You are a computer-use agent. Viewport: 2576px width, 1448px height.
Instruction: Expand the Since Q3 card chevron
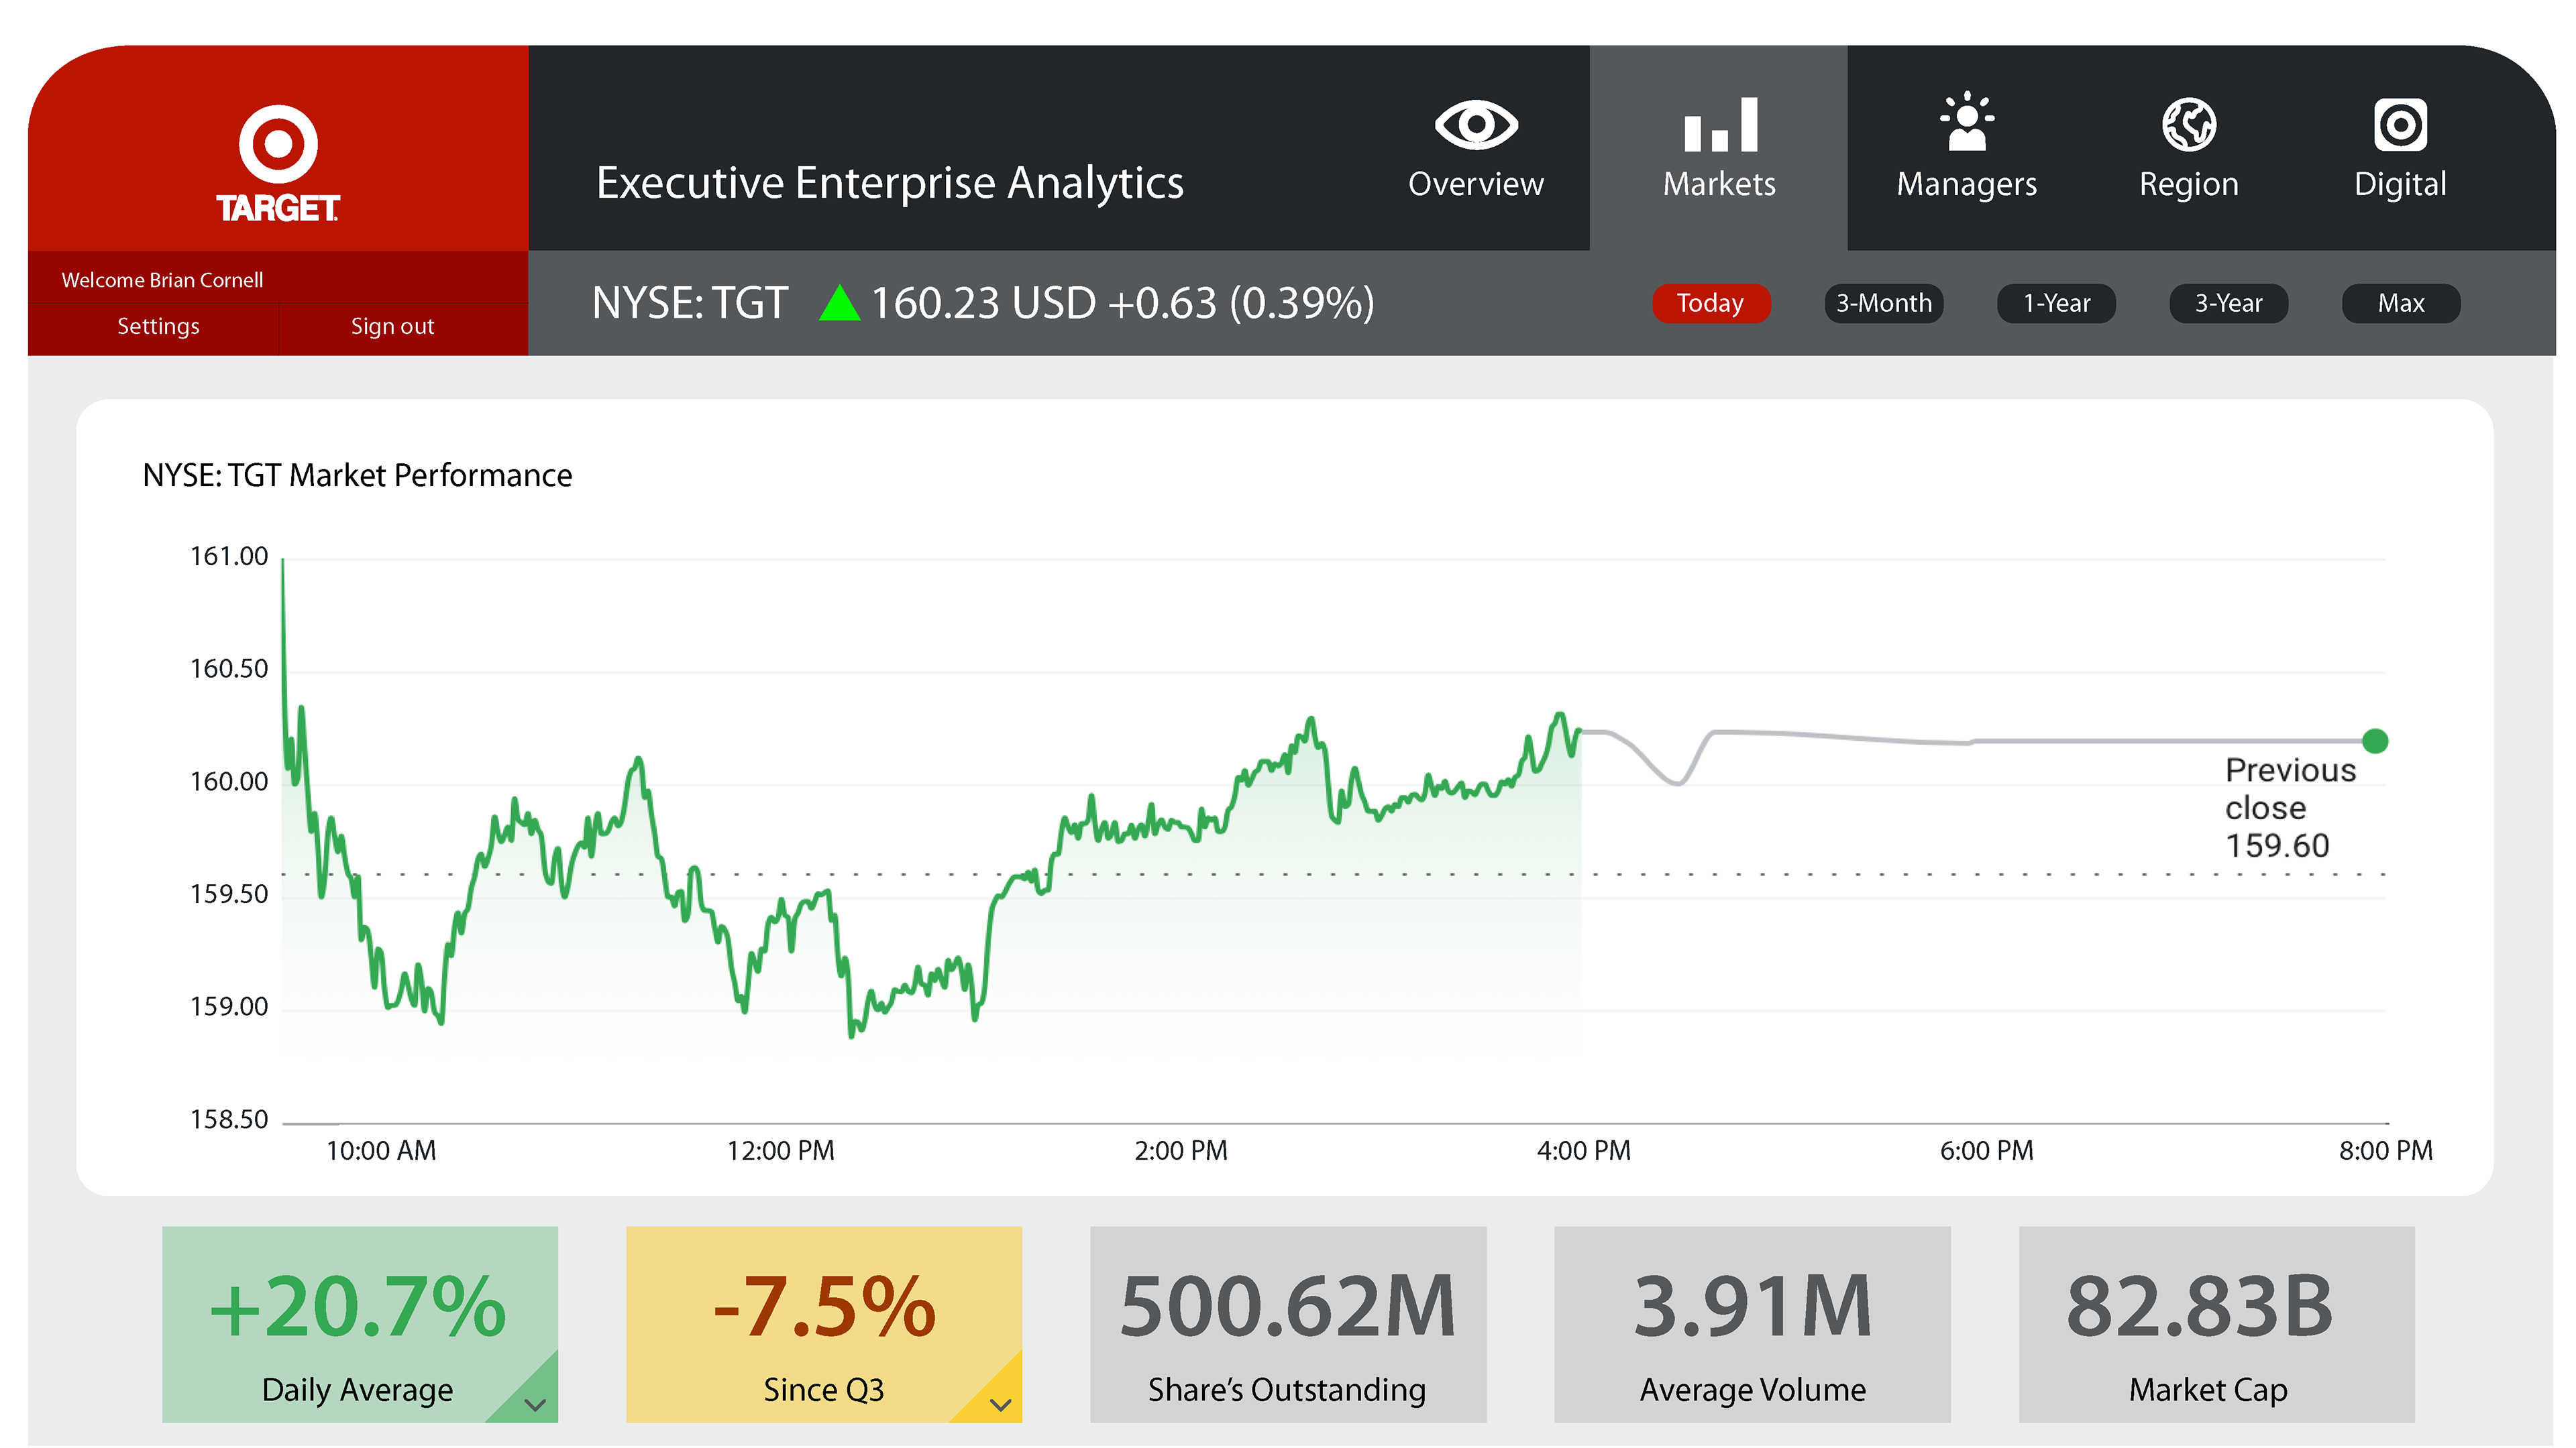pyautogui.click(x=1000, y=1405)
